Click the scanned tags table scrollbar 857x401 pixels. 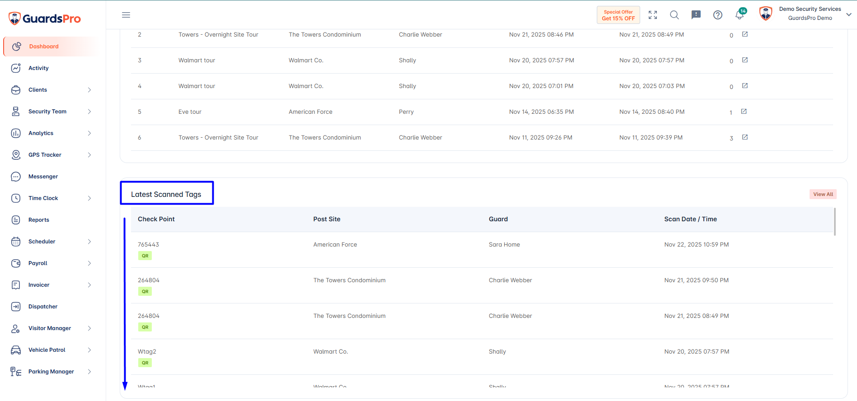835,221
